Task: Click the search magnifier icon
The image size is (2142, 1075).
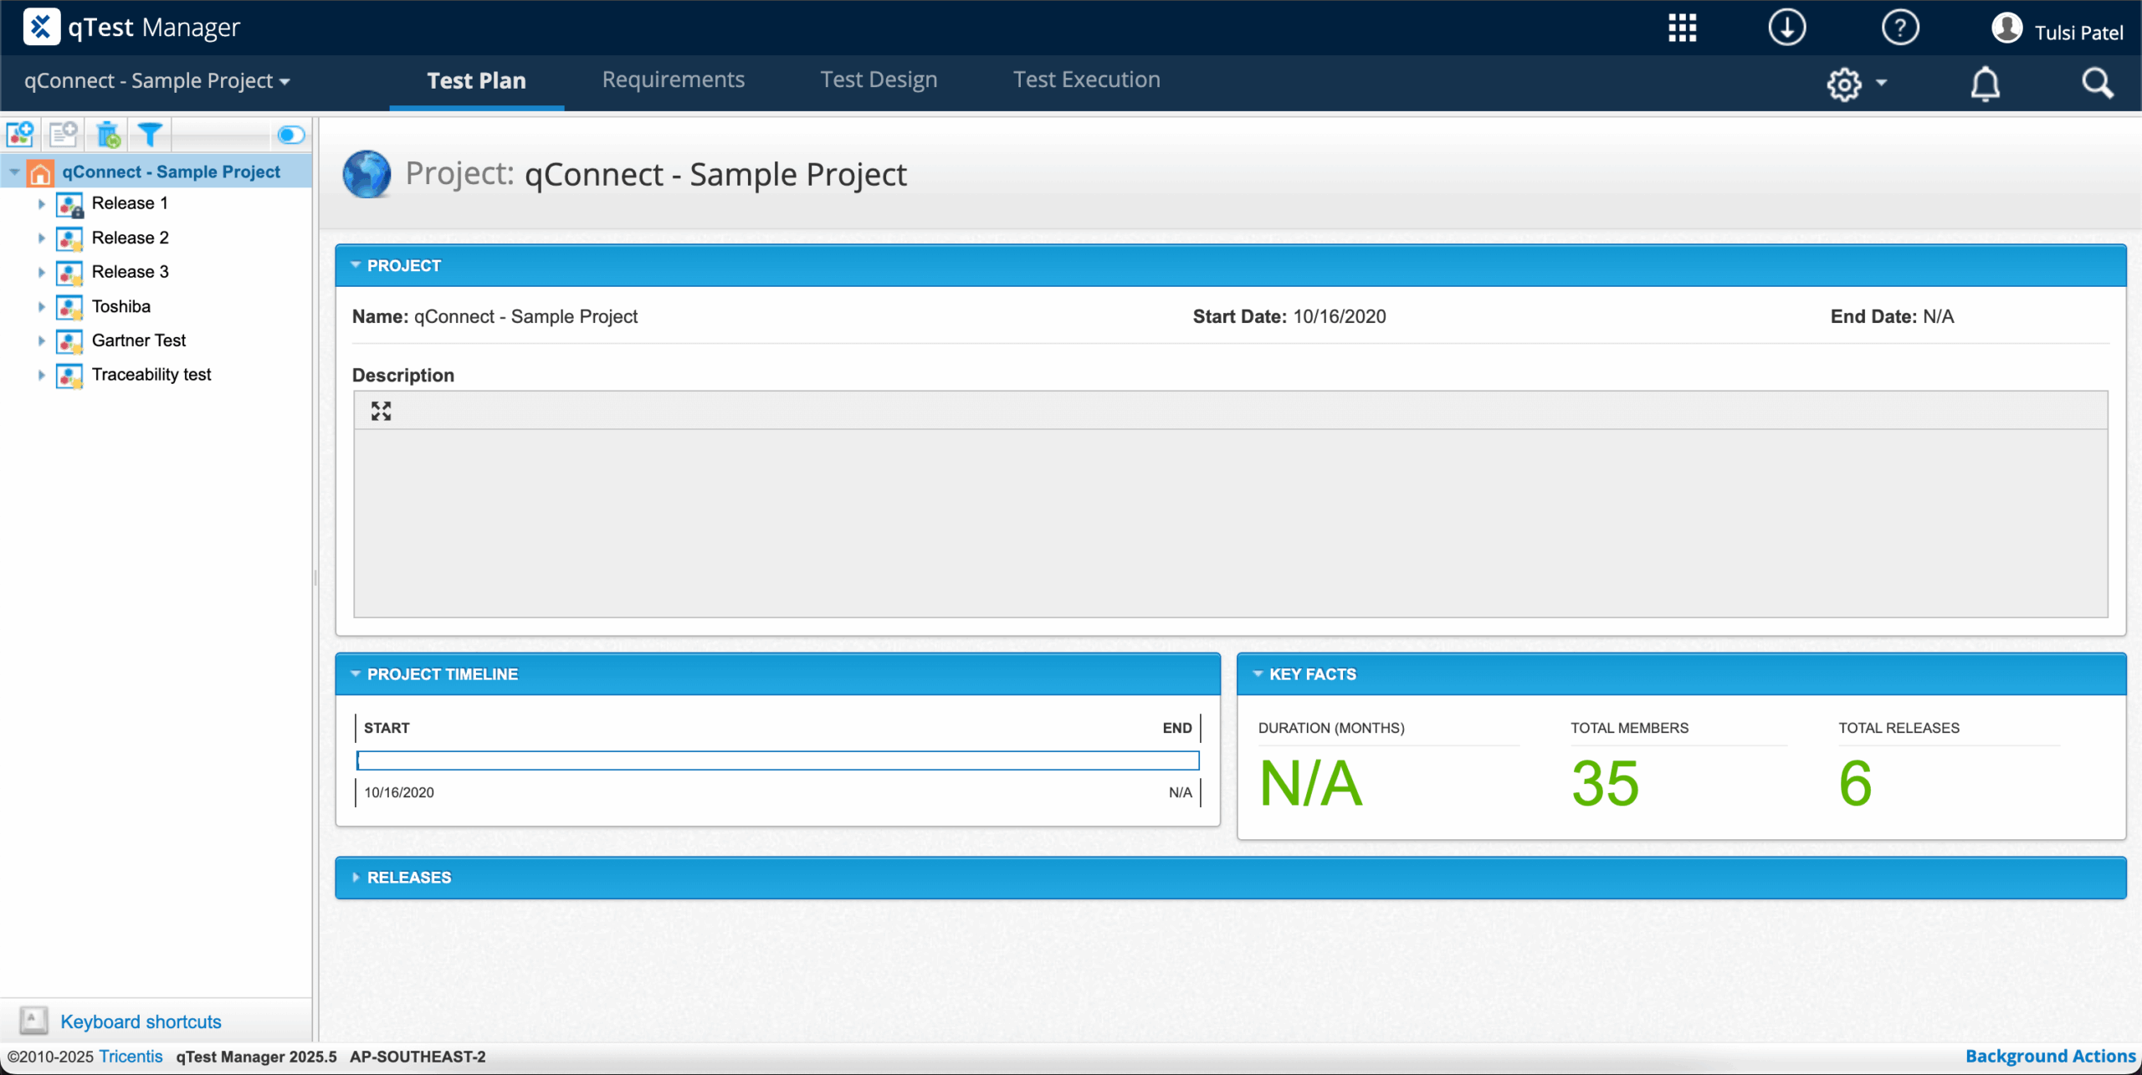Action: pos(2097,84)
